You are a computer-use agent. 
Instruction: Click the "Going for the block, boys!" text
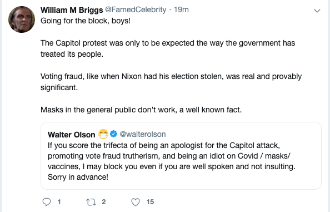(x=86, y=21)
